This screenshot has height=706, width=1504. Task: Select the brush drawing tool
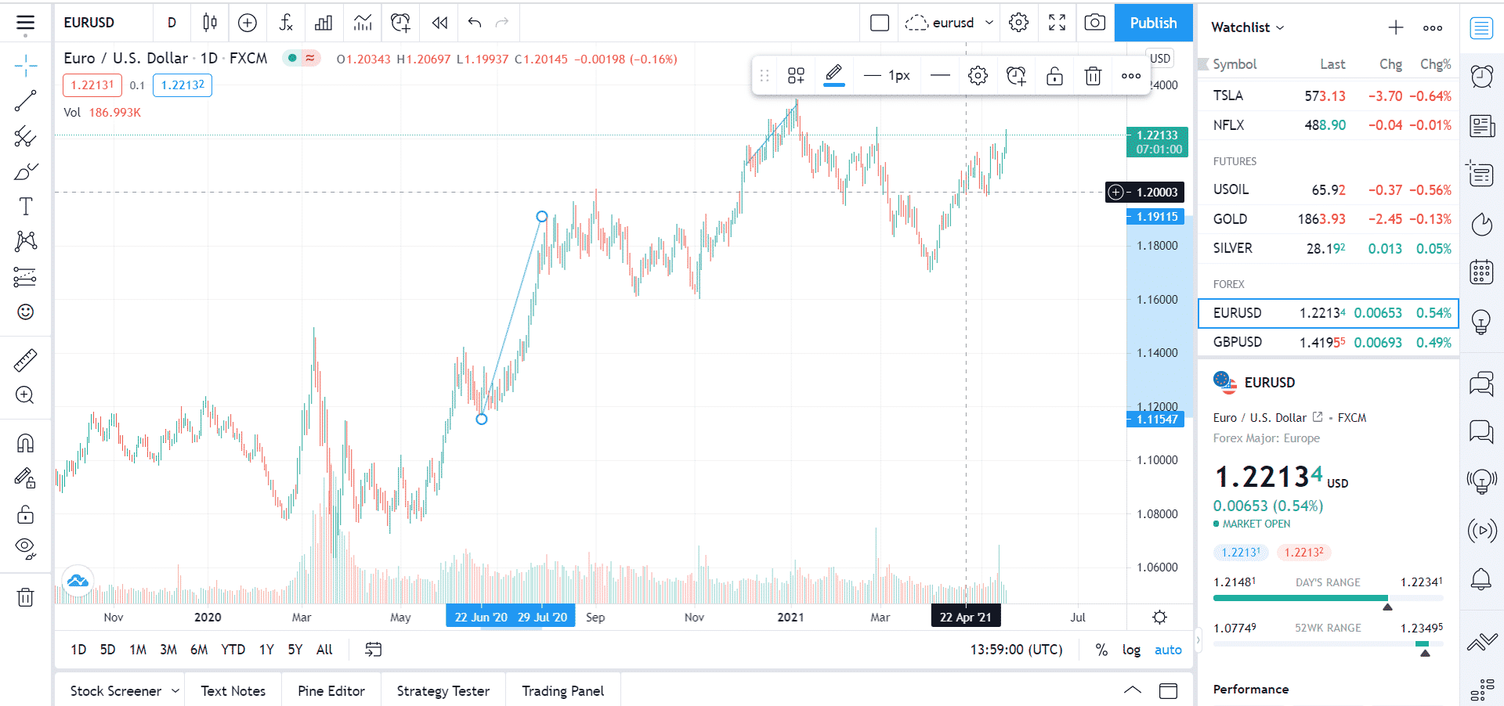[x=25, y=171]
